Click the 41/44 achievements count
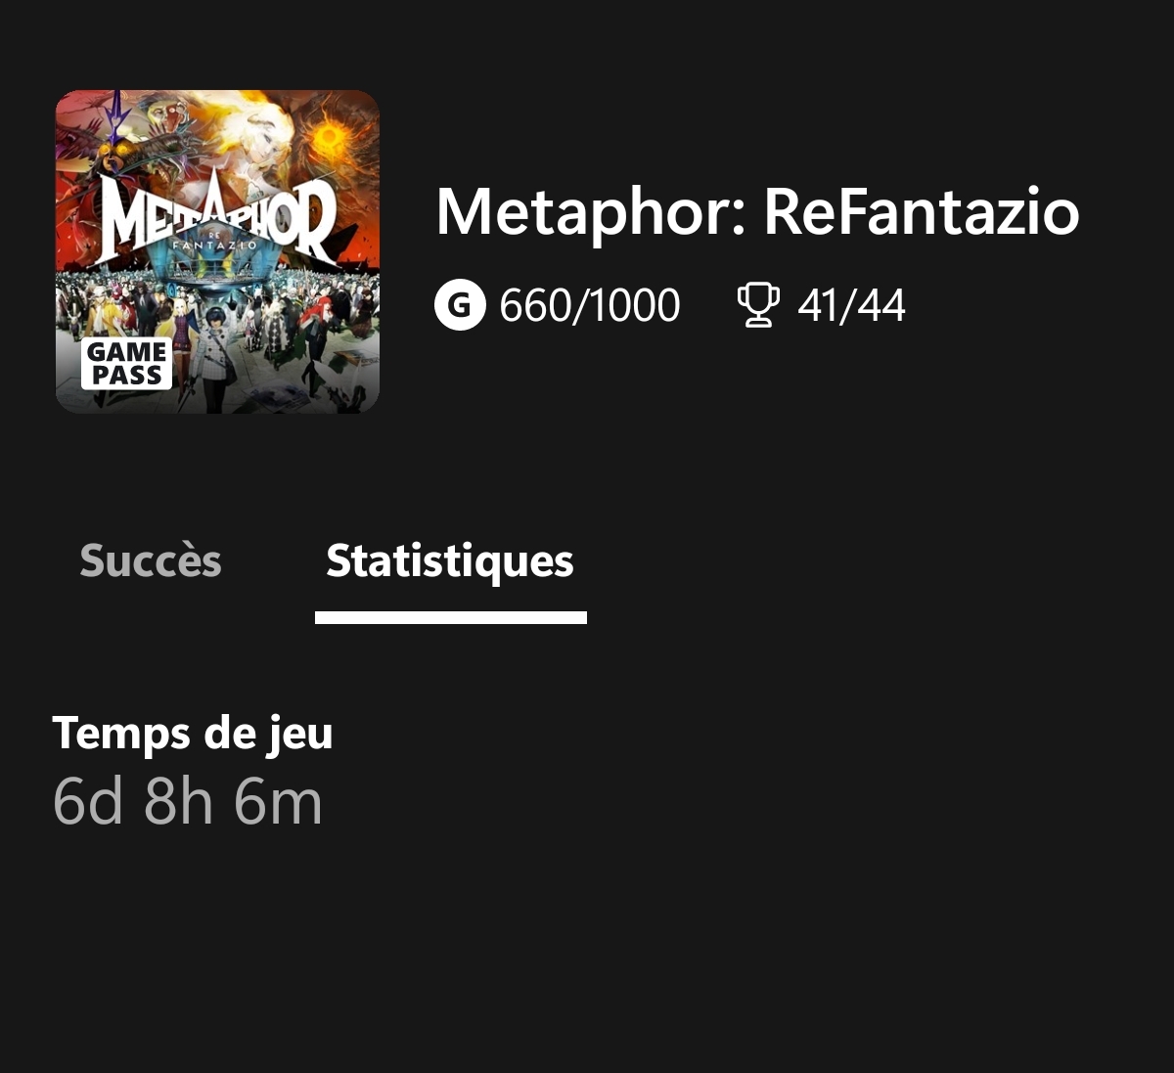The image size is (1174, 1073). pos(851,306)
